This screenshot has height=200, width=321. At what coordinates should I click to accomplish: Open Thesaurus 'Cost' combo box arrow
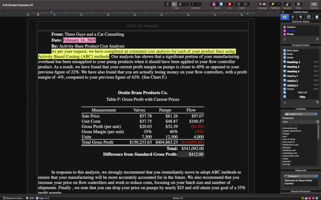pyautogui.click(x=317, y=122)
